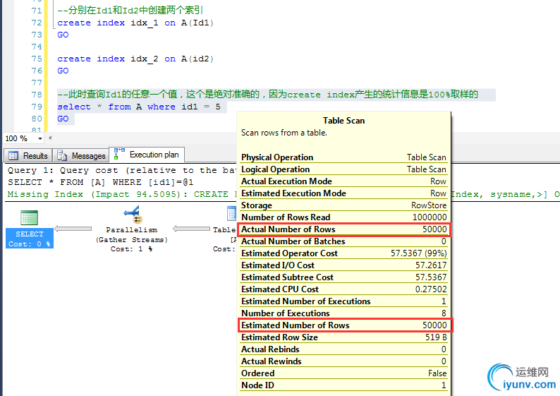Click the 'Physical Operation' tooltip row
560x396 pixels.
click(343, 157)
